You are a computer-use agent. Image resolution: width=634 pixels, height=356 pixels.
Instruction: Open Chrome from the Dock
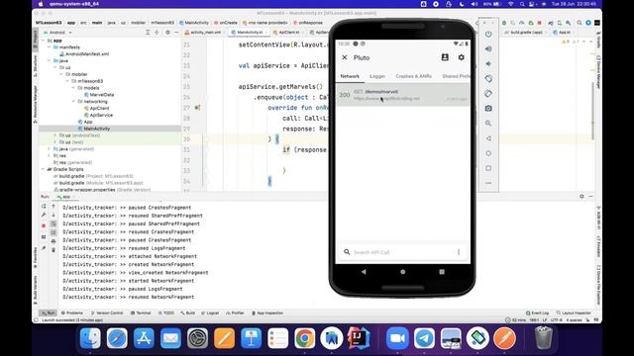click(305, 338)
